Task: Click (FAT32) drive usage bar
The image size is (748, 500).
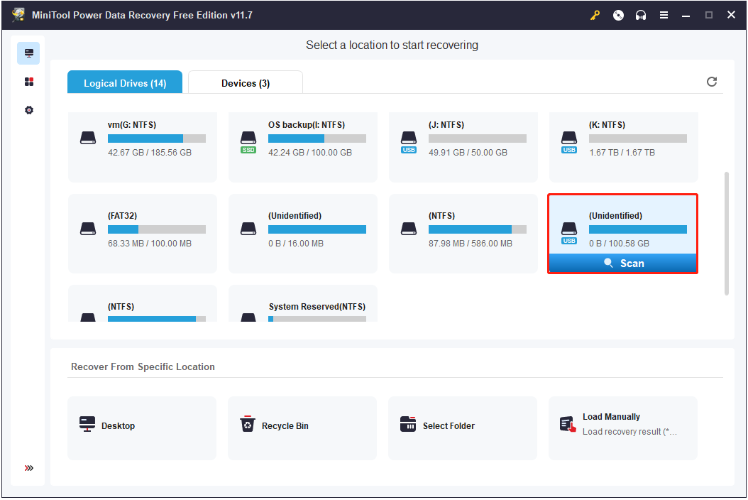Action: coord(156,229)
